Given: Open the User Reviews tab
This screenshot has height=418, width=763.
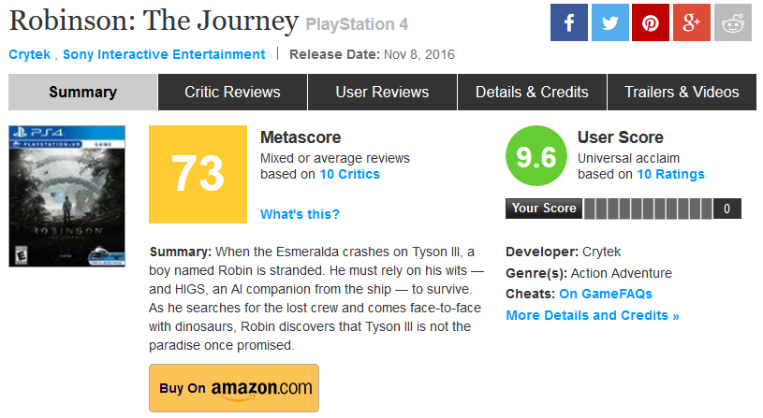Looking at the screenshot, I should click(382, 92).
